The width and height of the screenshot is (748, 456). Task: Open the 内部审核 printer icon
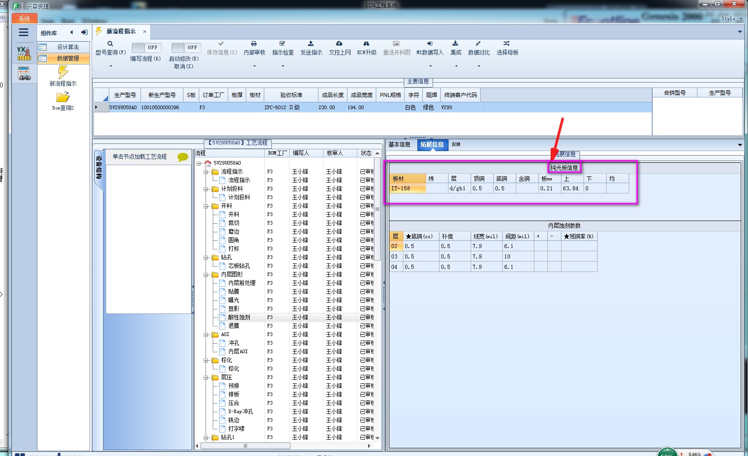254,44
